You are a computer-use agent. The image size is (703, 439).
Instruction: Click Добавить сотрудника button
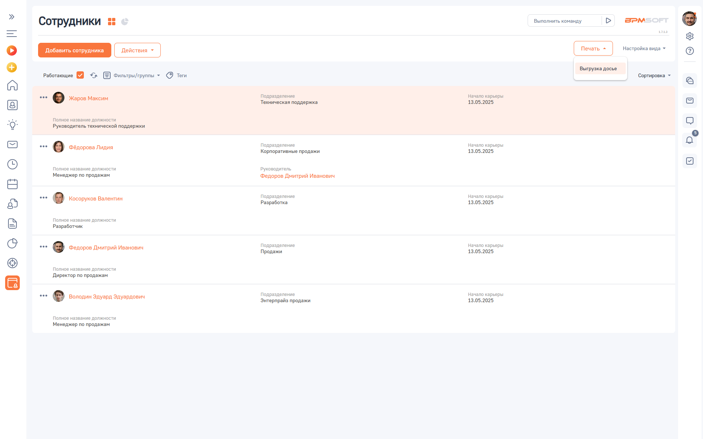coord(74,50)
